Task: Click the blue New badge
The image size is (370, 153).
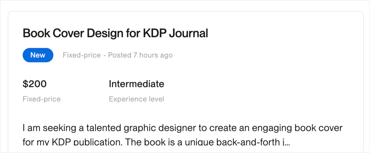Action: [x=38, y=55]
